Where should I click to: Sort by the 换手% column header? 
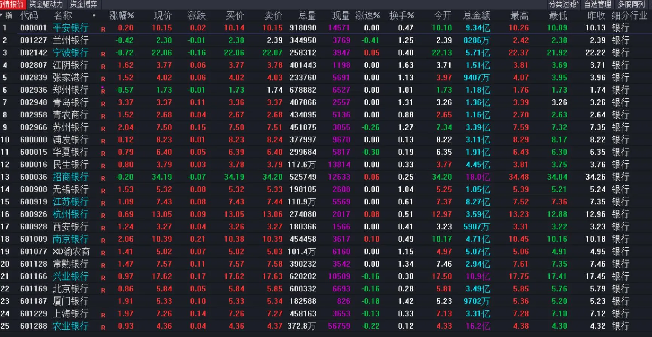(401, 15)
